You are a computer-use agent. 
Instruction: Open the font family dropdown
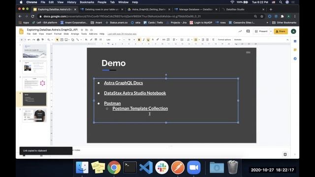tap(114, 40)
